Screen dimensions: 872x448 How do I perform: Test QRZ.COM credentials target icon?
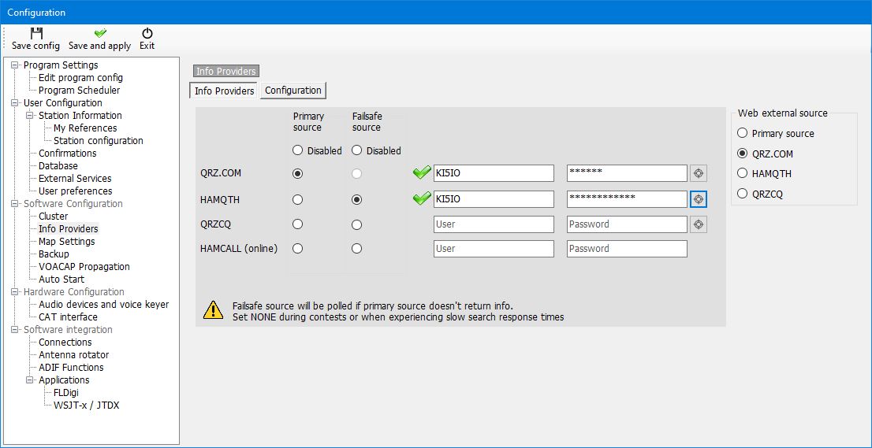[x=699, y=173]
